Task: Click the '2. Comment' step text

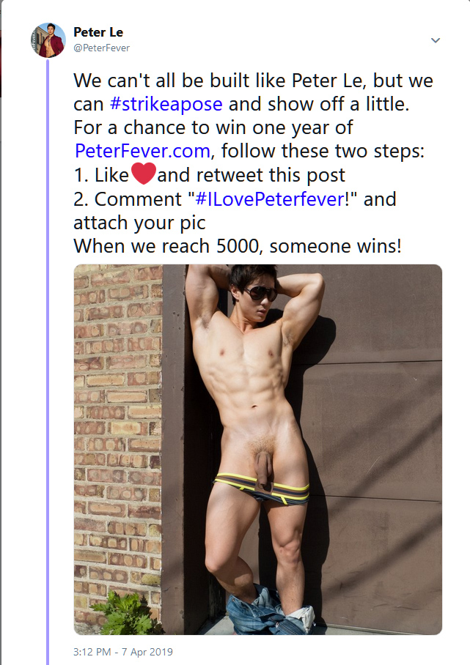Action: tap(128, 199)
